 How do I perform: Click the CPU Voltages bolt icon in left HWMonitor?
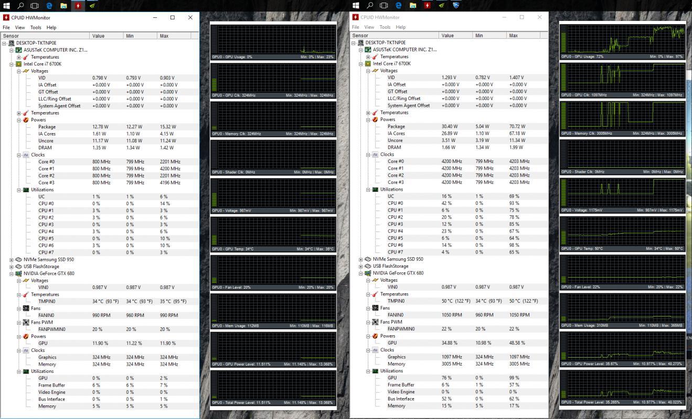click(26, 71)
